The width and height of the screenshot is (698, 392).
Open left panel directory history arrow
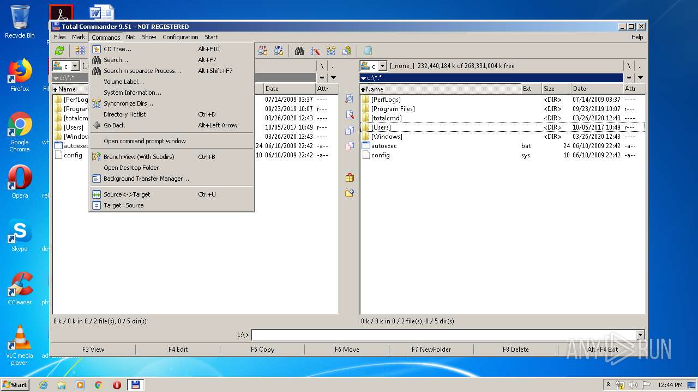point(333,78)
